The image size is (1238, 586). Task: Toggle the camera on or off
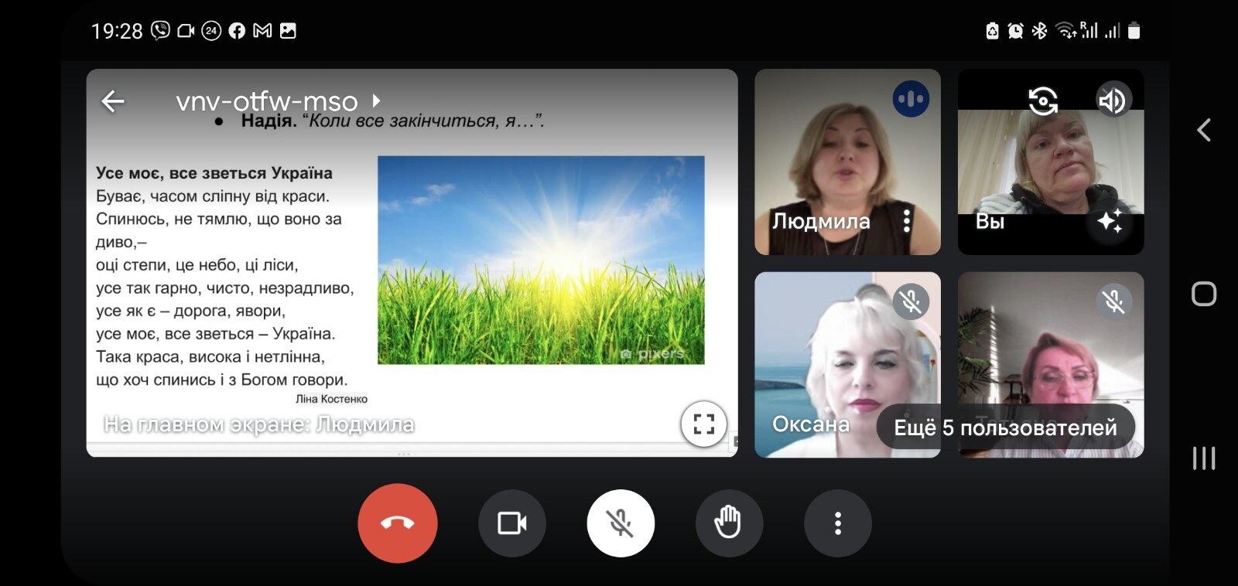point(512,523)
